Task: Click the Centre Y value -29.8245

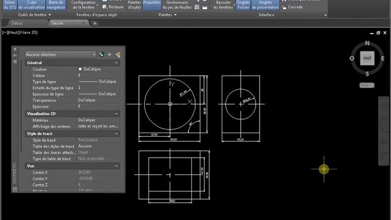Action: (86, 178)
